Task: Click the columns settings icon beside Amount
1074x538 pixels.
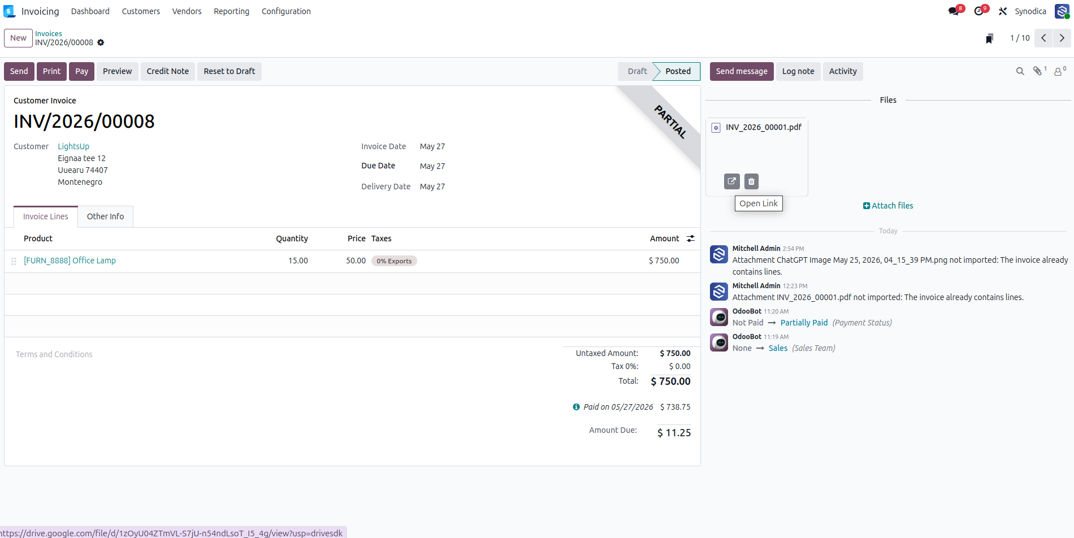Action: (690, 238)
